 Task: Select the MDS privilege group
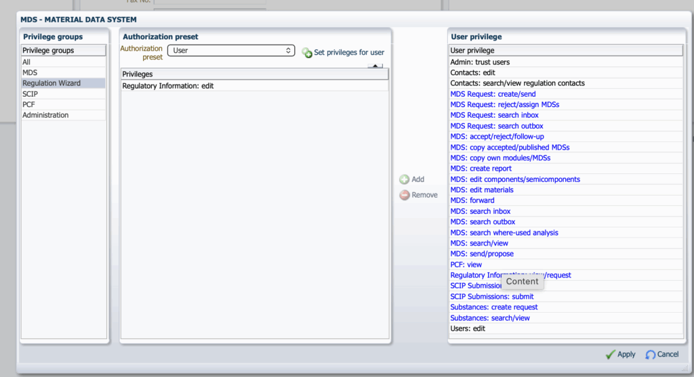point(63,72)
